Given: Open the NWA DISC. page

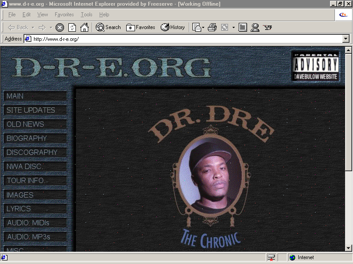Looking at the screenshot, I should point(35,166).
